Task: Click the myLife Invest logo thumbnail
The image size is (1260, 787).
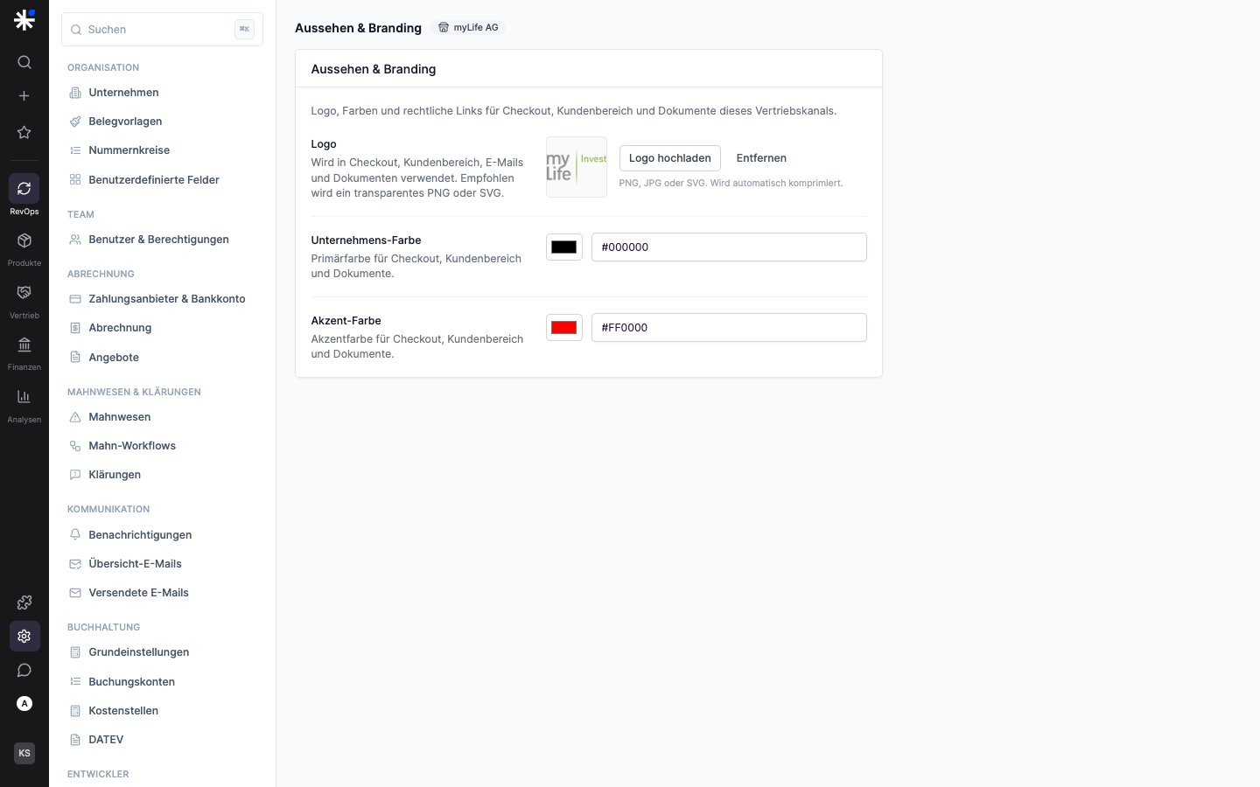Action: (x=577, y=167)
